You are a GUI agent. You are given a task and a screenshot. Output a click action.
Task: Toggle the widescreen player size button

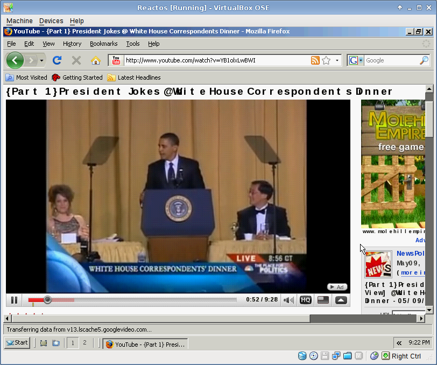(323, 300)
